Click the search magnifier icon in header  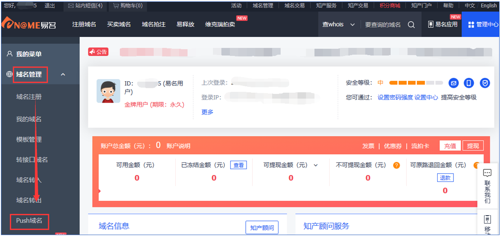(x=411, y=25)
